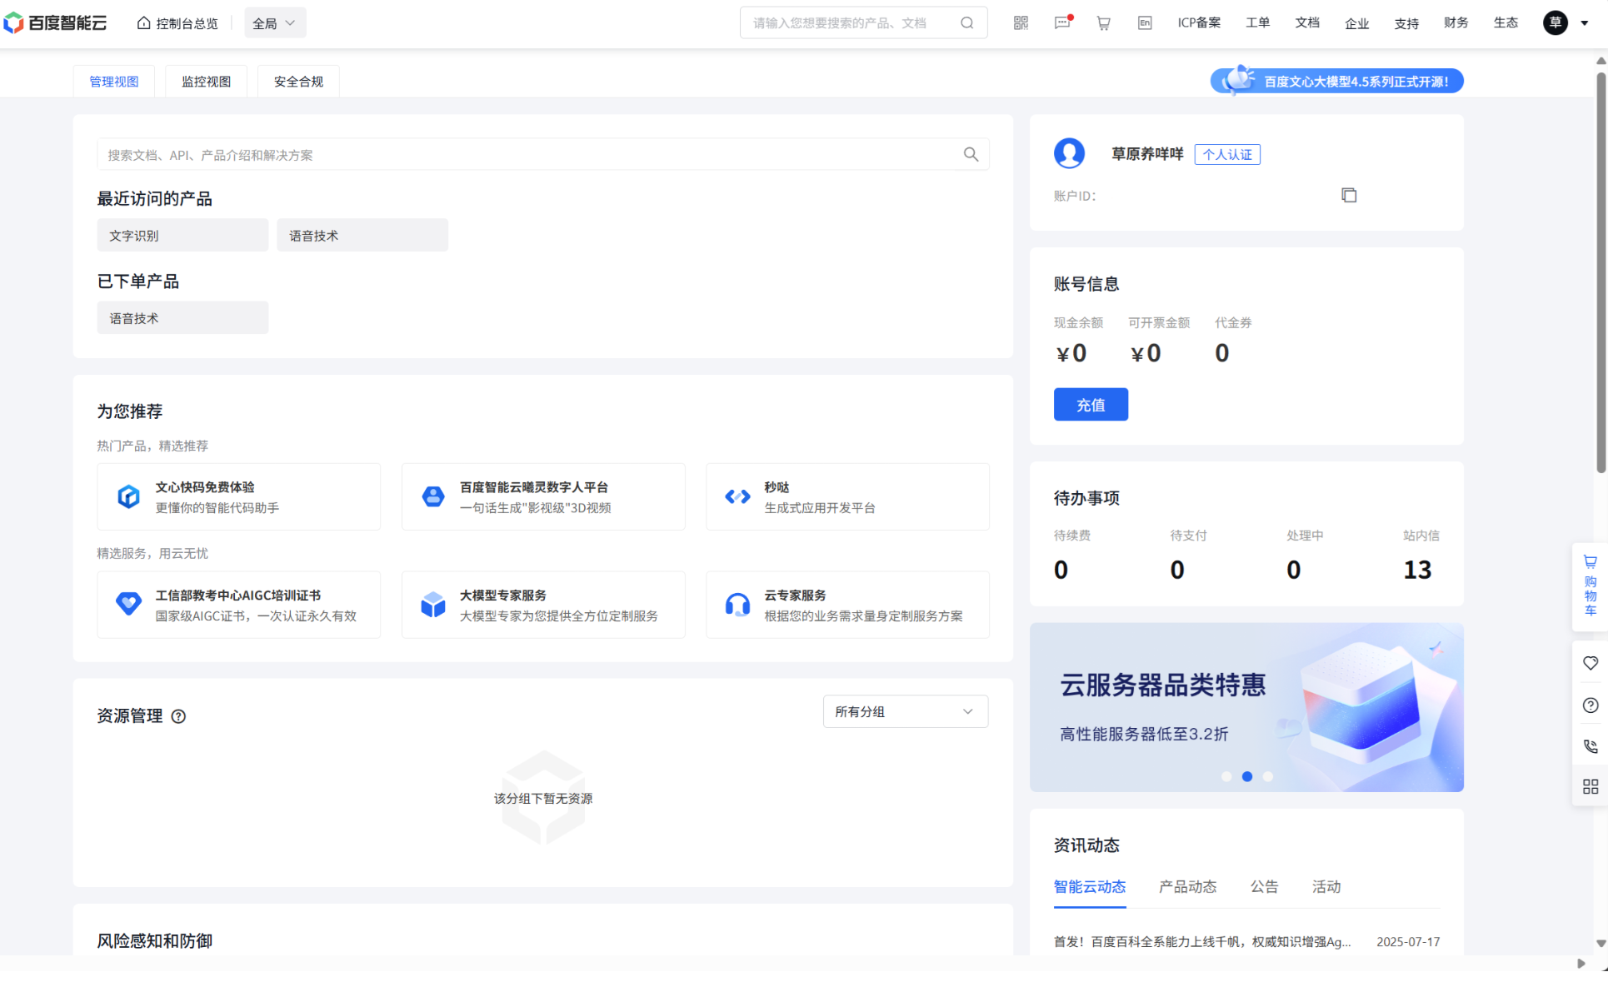Viewport: 1608px width, 982px height.
Task: Open the black avatar account menu
Action: tap(1555, 22)
